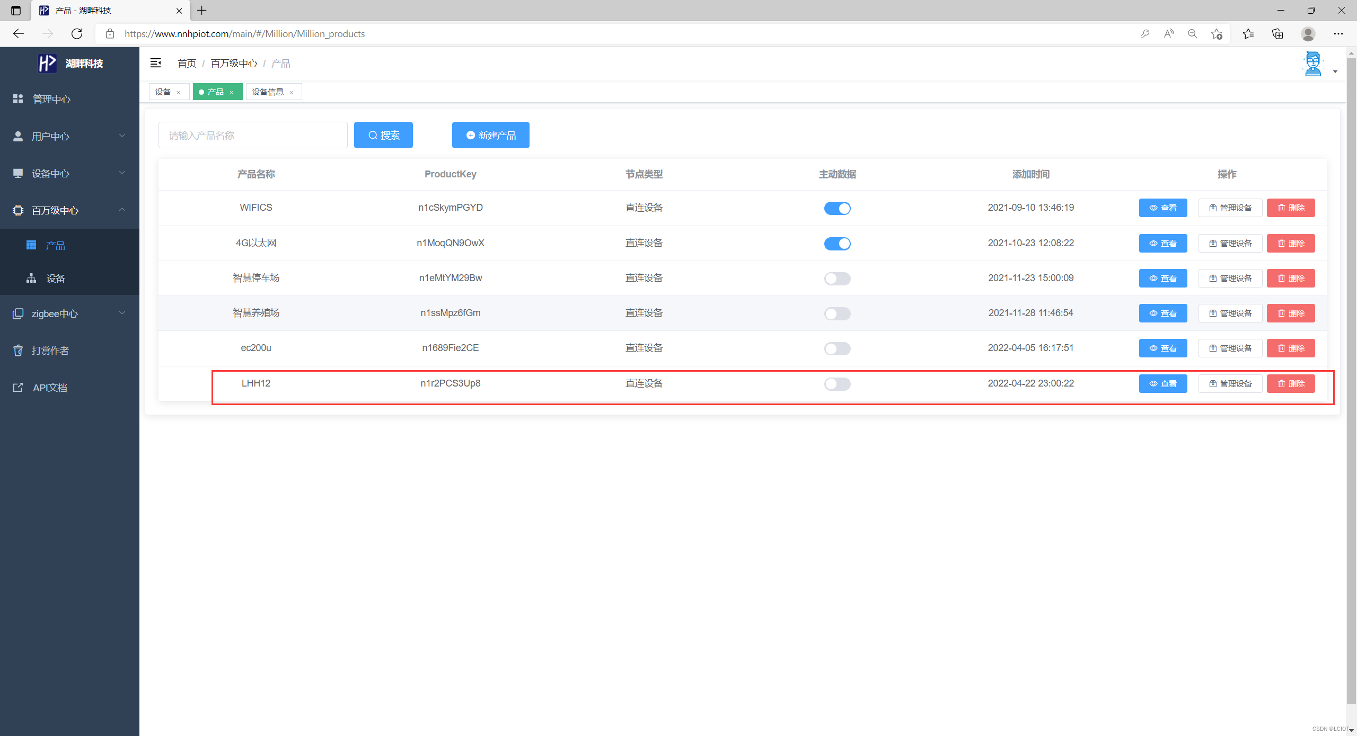This screenshot has width=1357, height=736.
Task: Expand the 设备中心 sidebar menu
Action: pos(69,173)
